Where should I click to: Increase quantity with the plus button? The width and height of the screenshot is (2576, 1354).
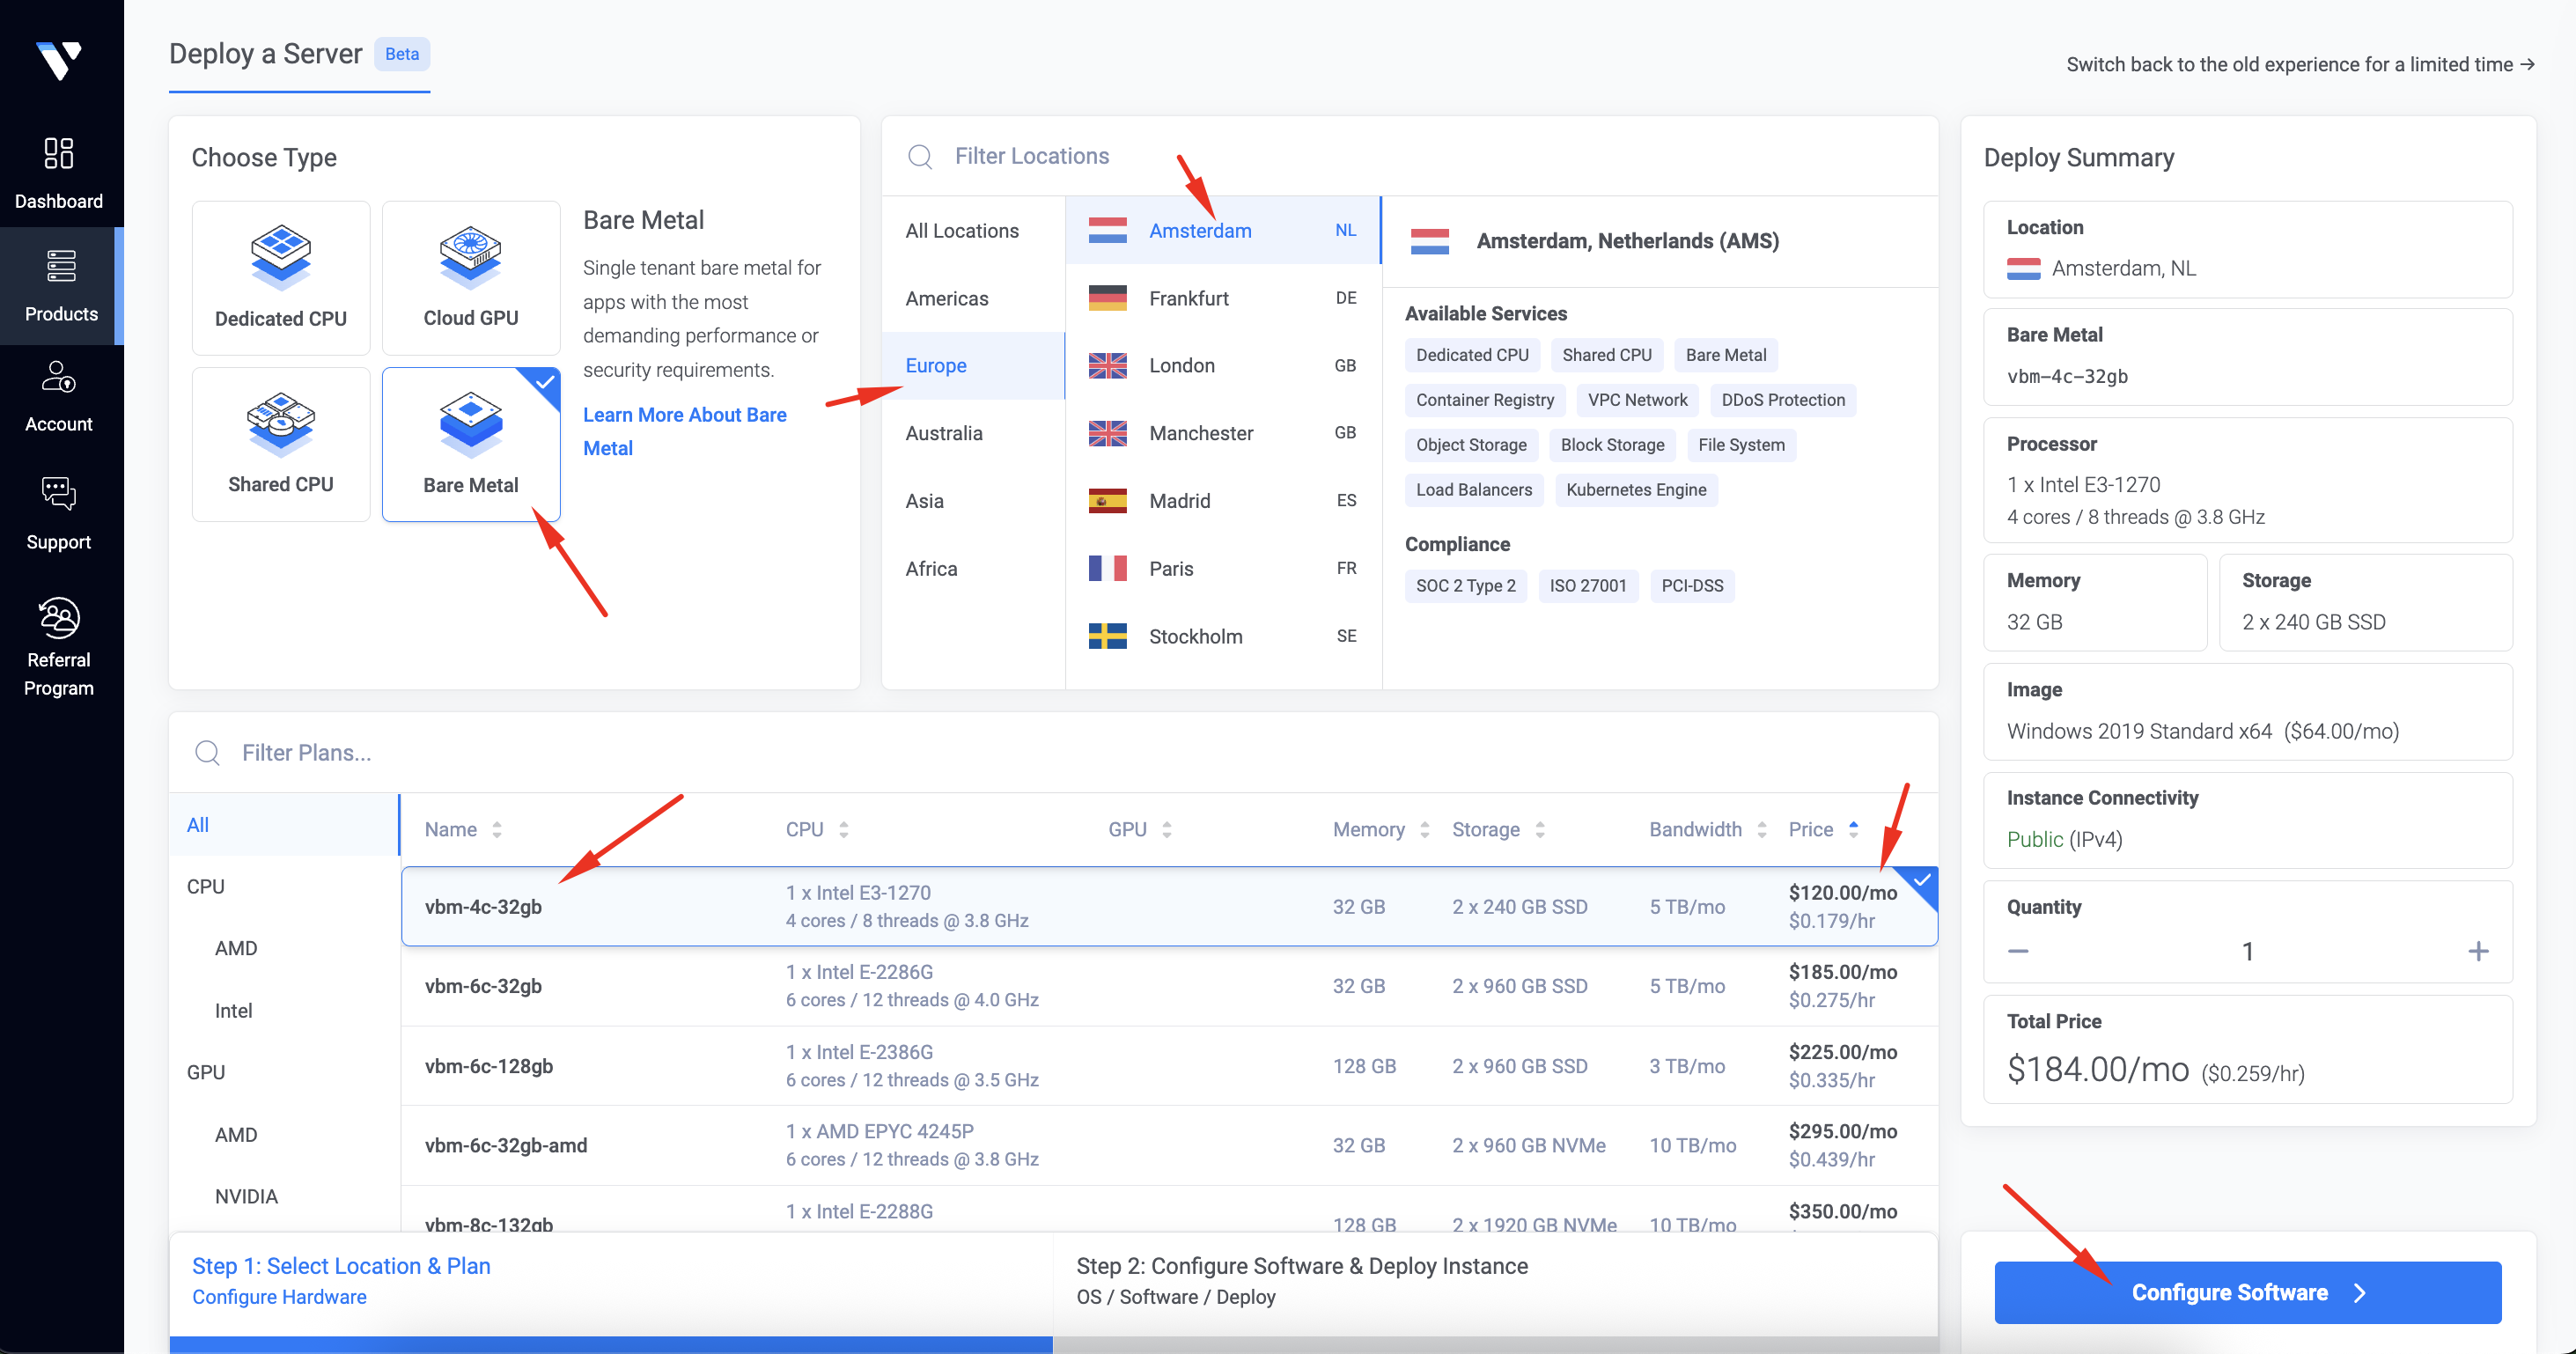(x=2477, y=951)
